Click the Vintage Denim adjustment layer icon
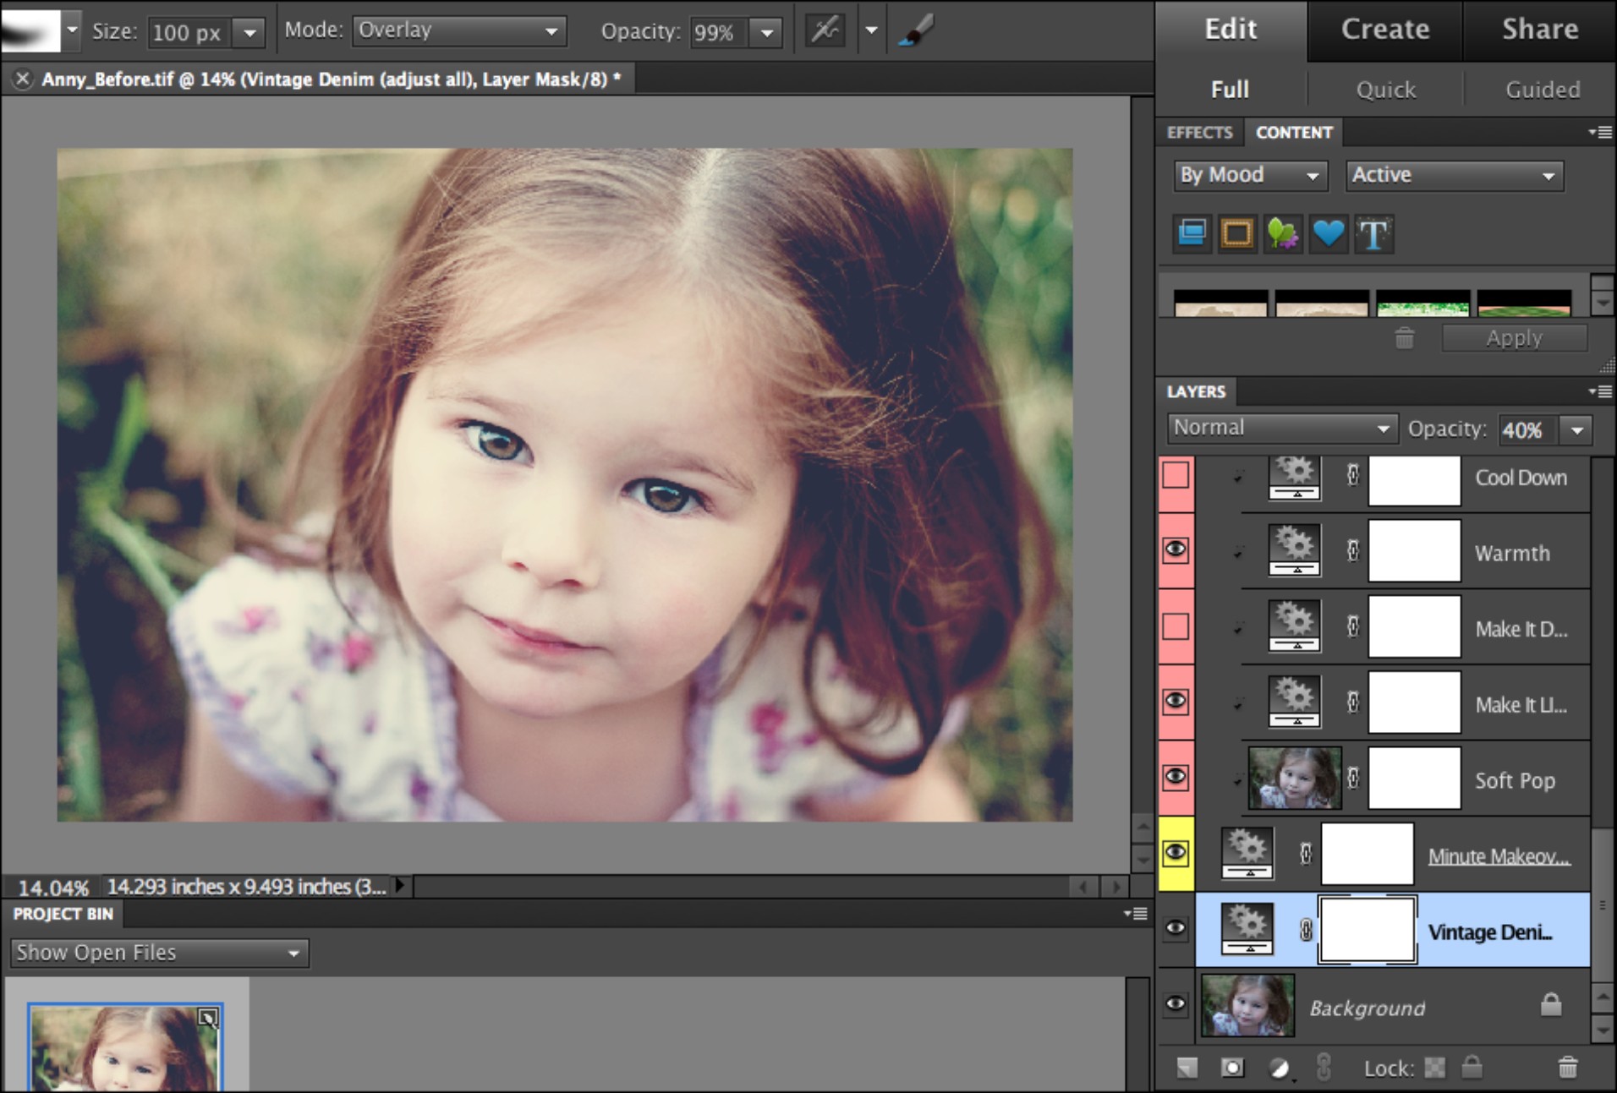The image size is (1617, 1093). coord(1247,929)
